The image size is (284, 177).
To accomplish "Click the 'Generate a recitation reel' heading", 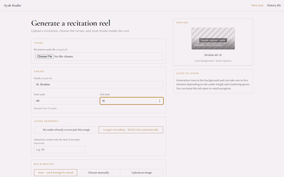I will [x=71, y=23].
